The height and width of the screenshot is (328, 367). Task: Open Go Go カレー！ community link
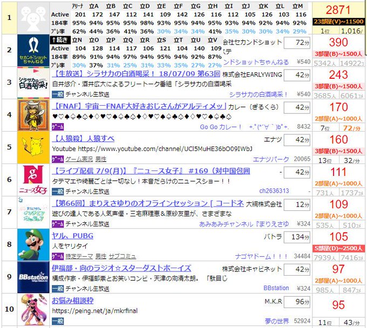tap(244, 127)
